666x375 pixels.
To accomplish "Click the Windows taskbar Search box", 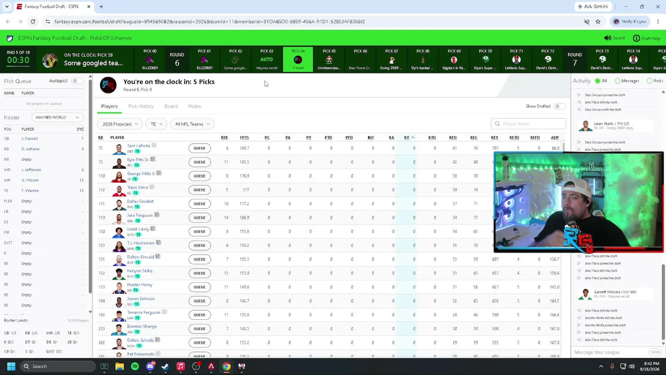I will coord(57,366).
